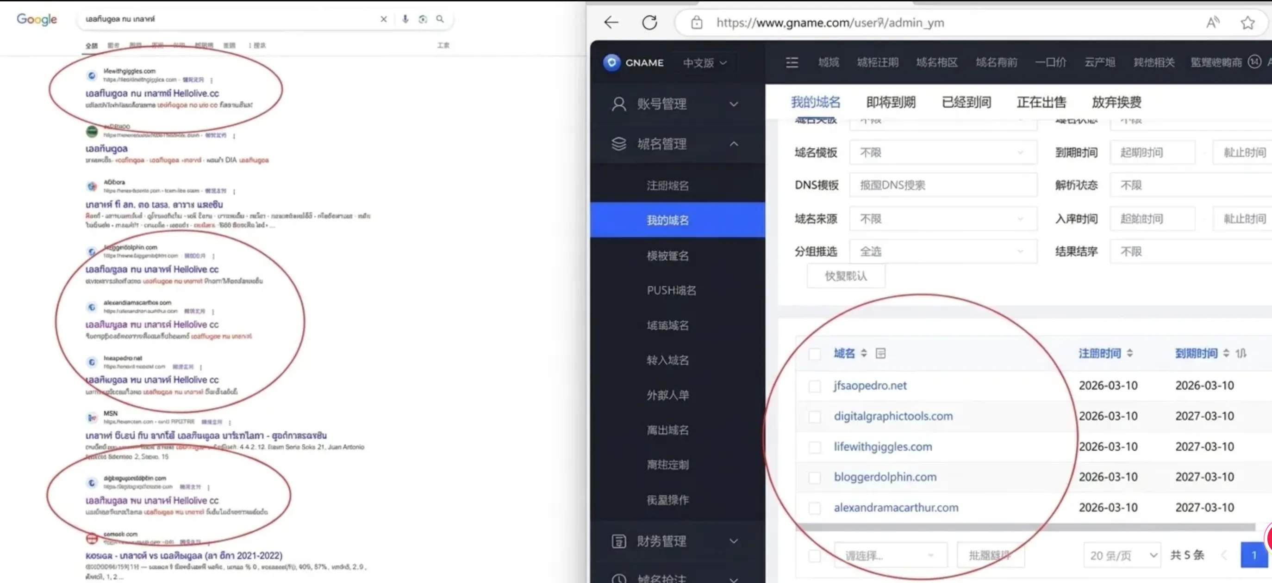
Task: Open the 中文版 language dropdown
Action: (705, 63)
